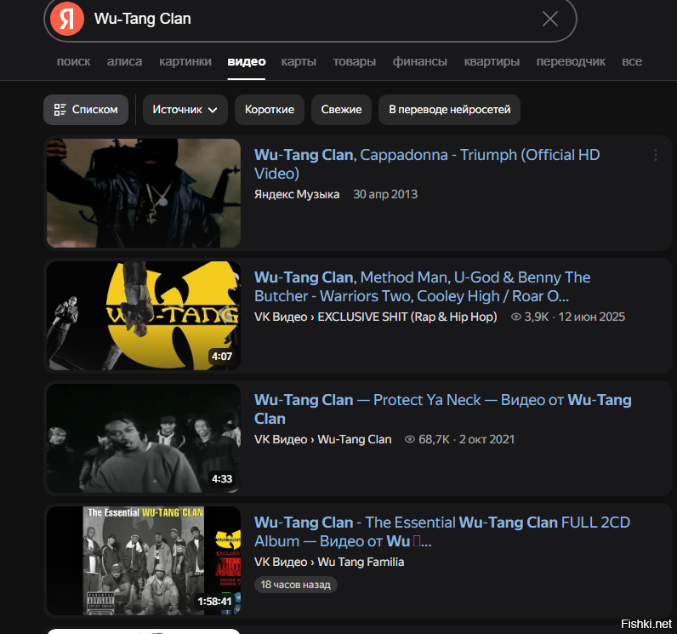This screenshot has width=677, height=634.
Task: Click the 30 апр 2013 date
Action: [385, 194]
